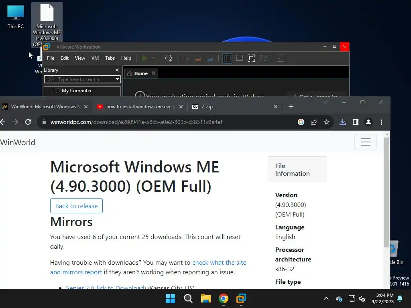Screen dimensions: 411x308
Task: Open Chrome tab search chevron
Action: [x=325, y=102]
